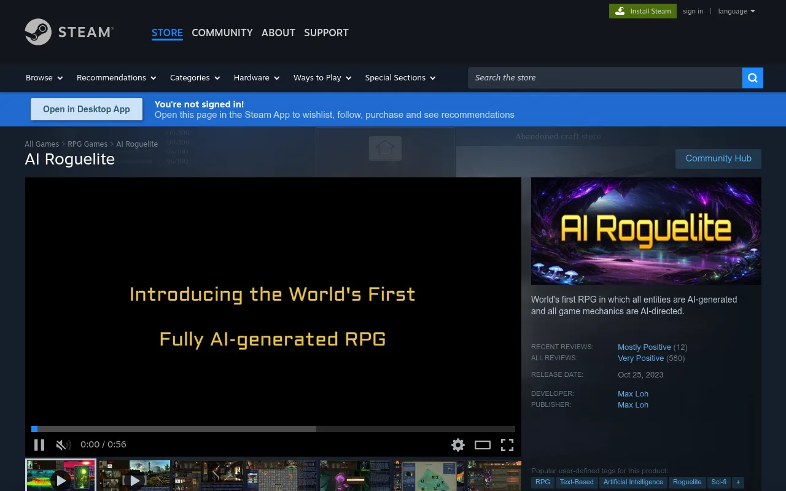This screenshot has height=491, width=786.
Task: Unmute the trailer audio
Action: [x=63, y=445]
